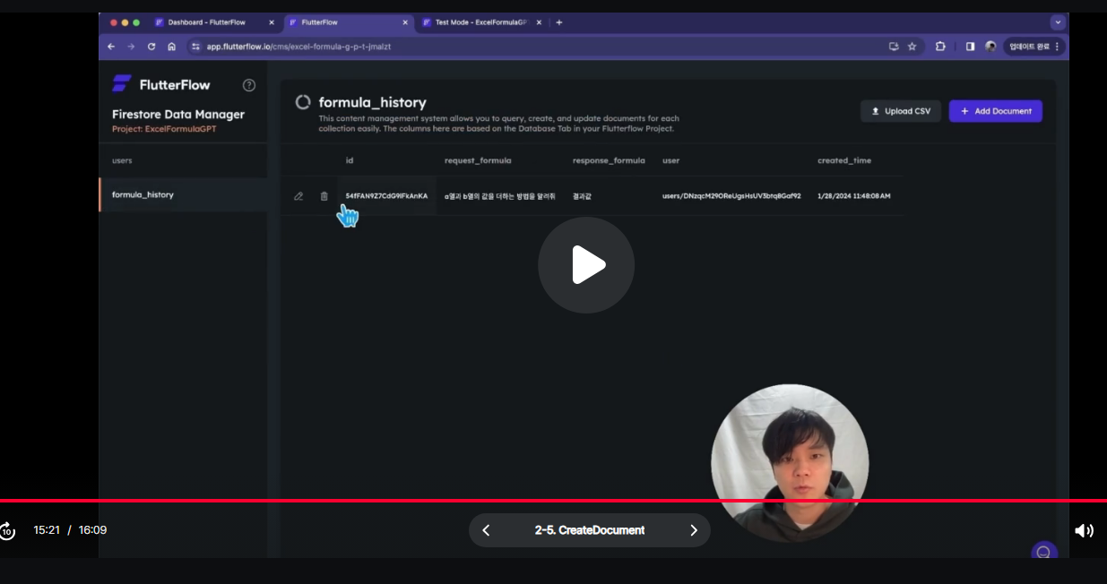Go to the previous lesson with the left chevron
The image size is (1107, 584).
pos(486,530)
